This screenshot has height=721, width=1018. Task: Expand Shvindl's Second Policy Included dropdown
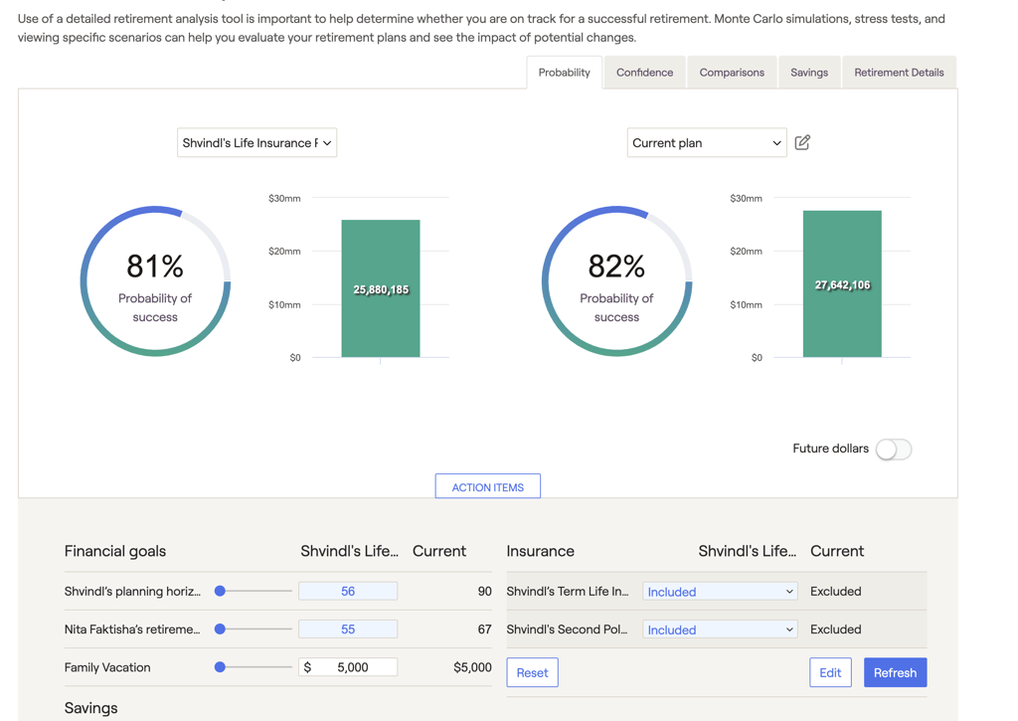click(720, 630)
